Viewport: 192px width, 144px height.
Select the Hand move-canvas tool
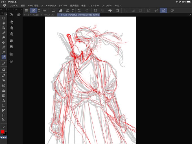coord(4,23)
